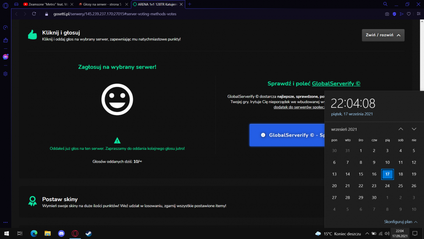Image resolution: width=424 pixels, height=239 pixels.
Task: Go forward to the next page
Action: (x=25, y=14)
